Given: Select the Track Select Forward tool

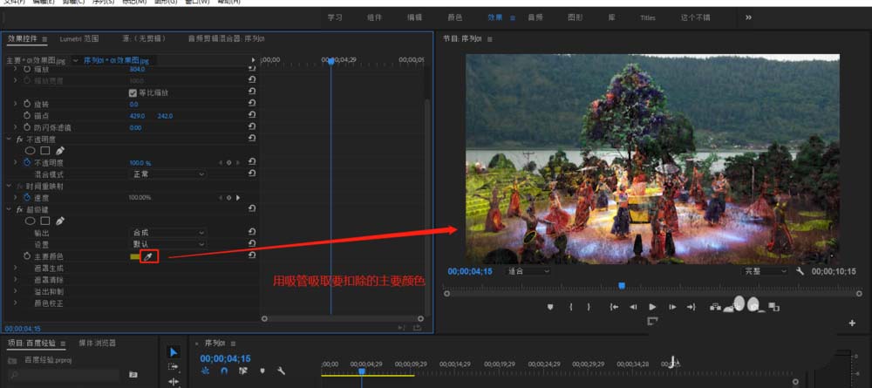Looking at the screenshot, I should click(x=173, y=367).
